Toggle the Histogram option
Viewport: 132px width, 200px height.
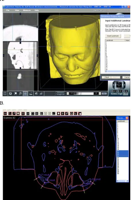coord(60,93)
